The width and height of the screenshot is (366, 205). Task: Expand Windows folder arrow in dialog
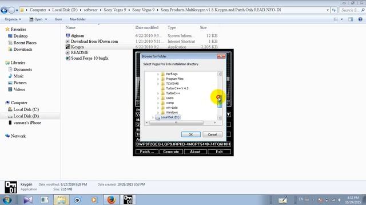pos(158,113)
